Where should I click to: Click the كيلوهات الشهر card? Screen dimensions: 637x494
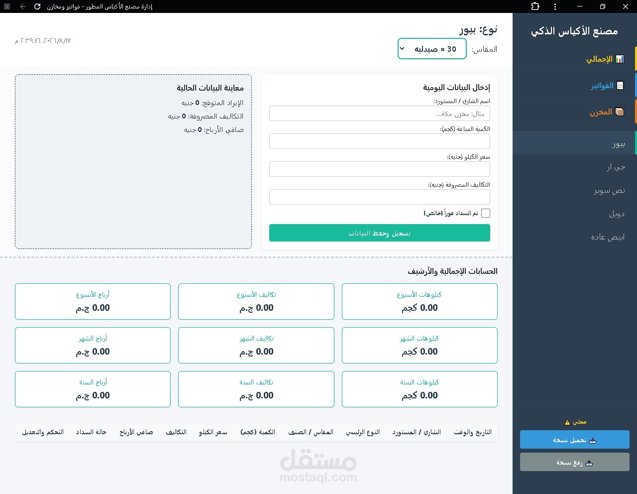pyautogui.click(x=420, y=345)
